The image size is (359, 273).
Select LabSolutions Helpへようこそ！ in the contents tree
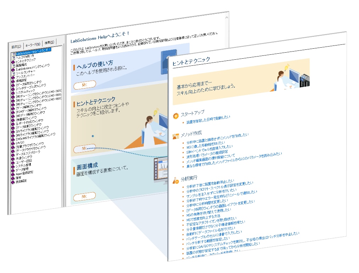33,52
